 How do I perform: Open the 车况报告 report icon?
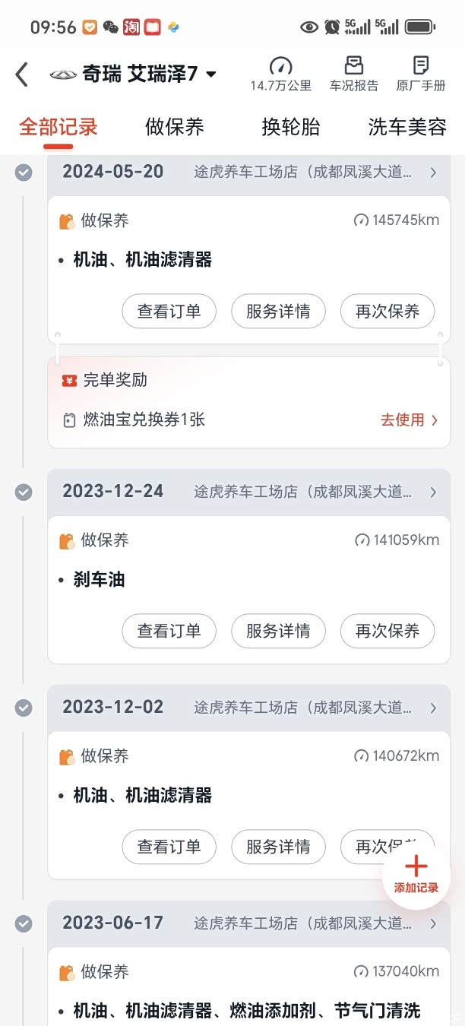pos(353,66)
